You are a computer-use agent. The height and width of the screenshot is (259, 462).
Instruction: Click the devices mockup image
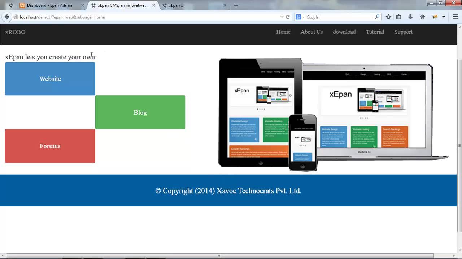coord(334,114)
